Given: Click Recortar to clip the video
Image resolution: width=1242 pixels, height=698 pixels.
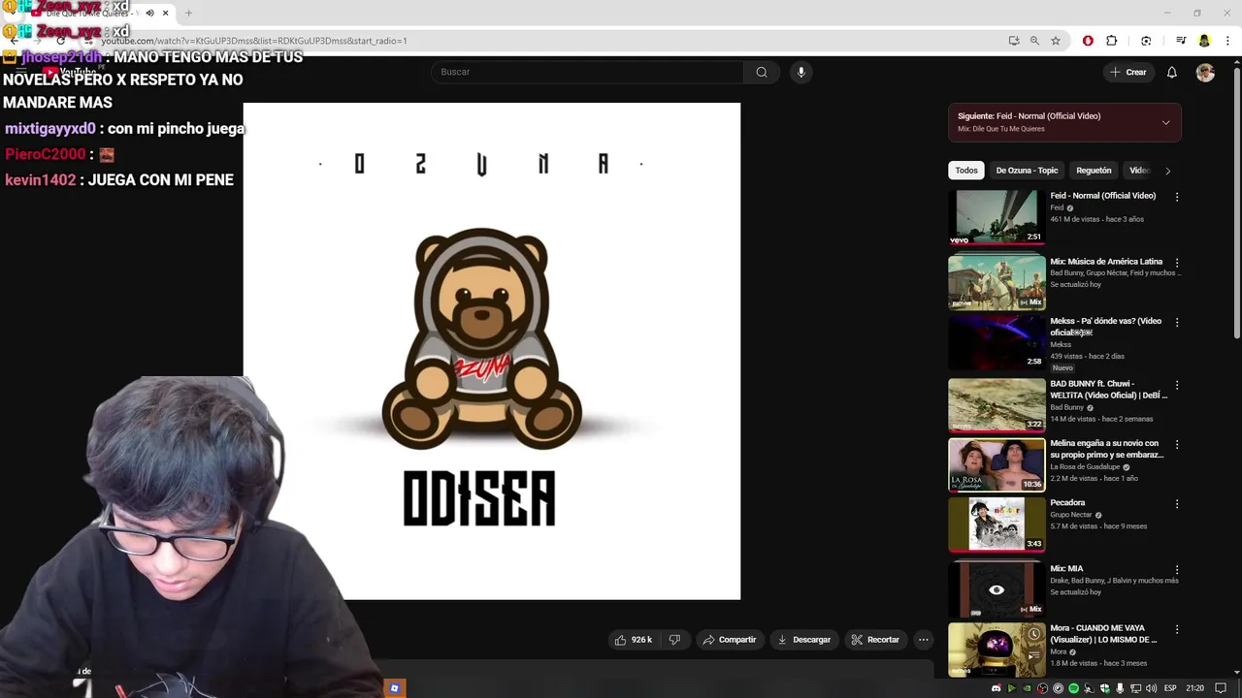Looking at the screenshot, I should click(875, 640).
